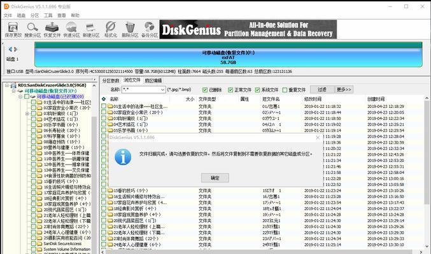Toggle the 正常文件 (Normal files) checkbox
The height and width of the screenshot is (254, 431).
point(230,90)
